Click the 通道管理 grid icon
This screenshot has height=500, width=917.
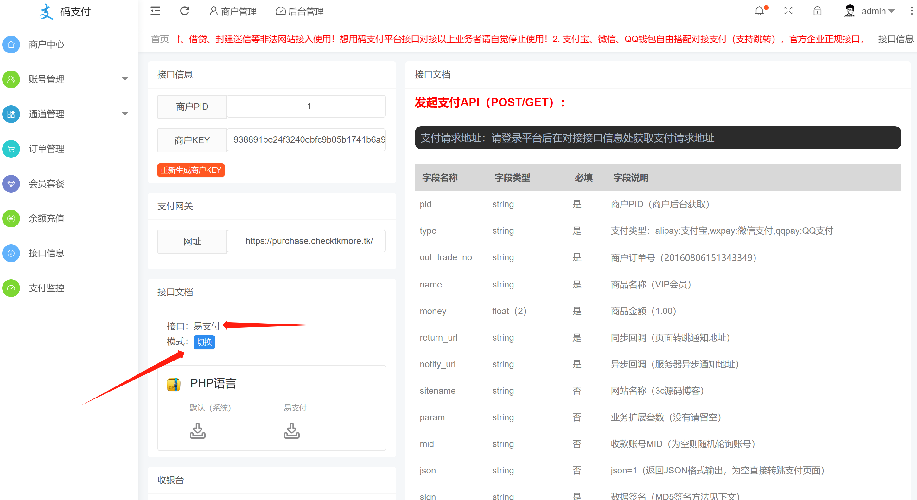[11, 114]
